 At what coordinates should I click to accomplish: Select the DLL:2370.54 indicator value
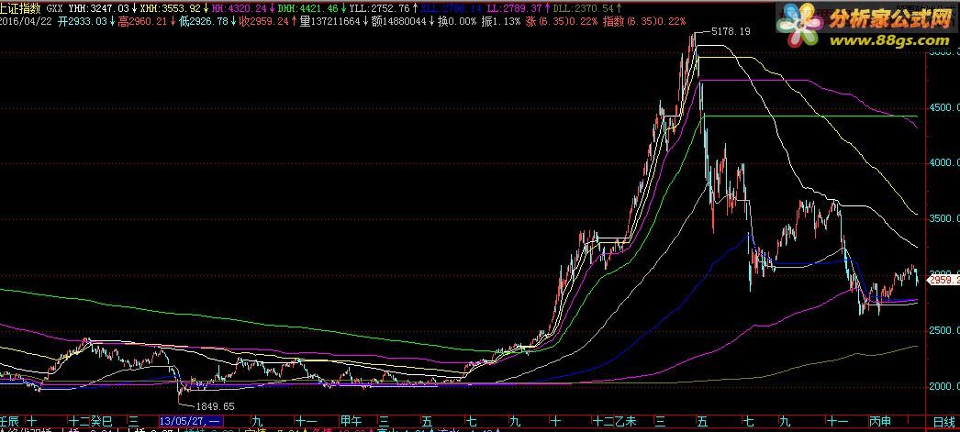(583, 9)
